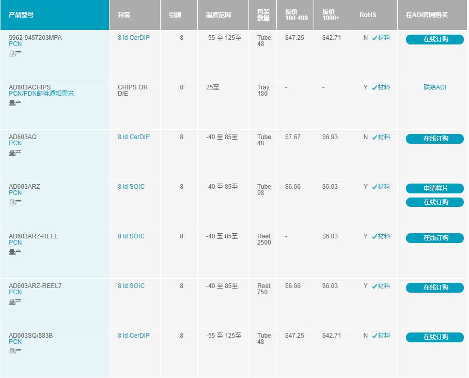
Task: Open the 材料 checkmark link for AD603ACHIPS
Action: coord(381,87)
